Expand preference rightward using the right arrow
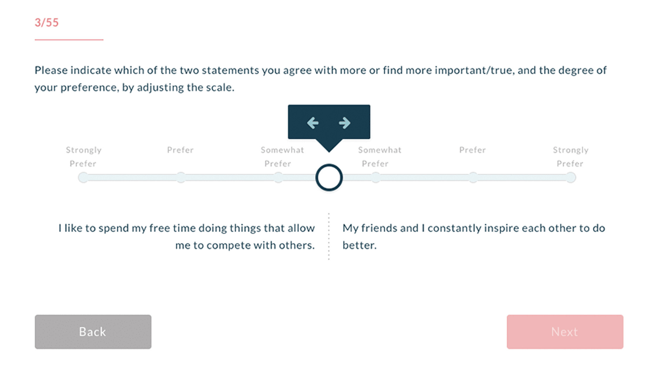Image resolution: width=658 pixels, height=374 pixels. [344, 123]
